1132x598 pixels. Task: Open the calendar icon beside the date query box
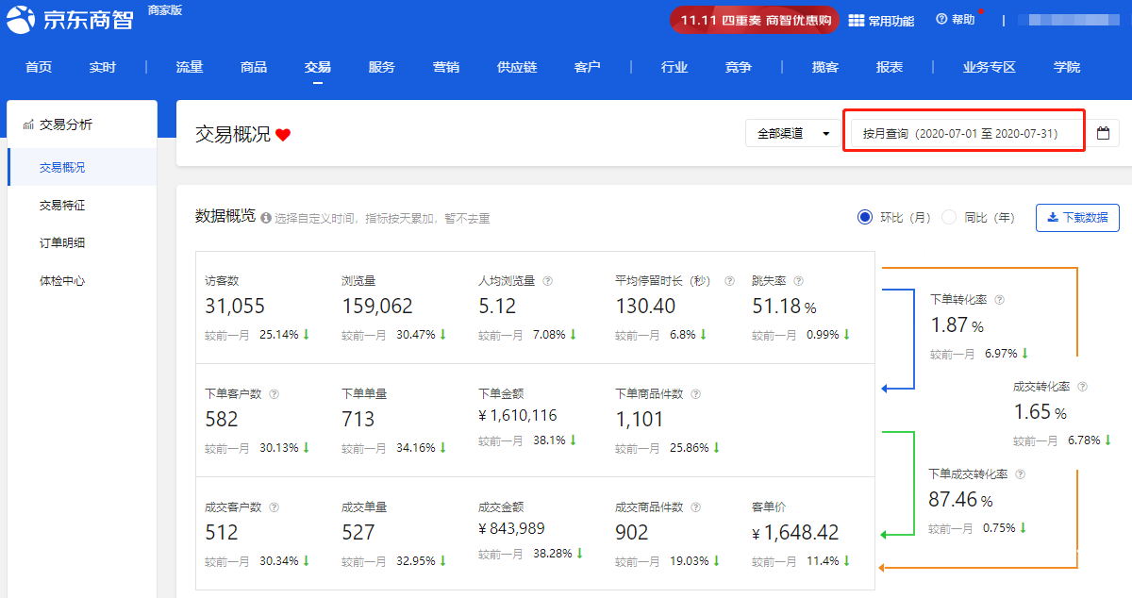coord(1103,133)
